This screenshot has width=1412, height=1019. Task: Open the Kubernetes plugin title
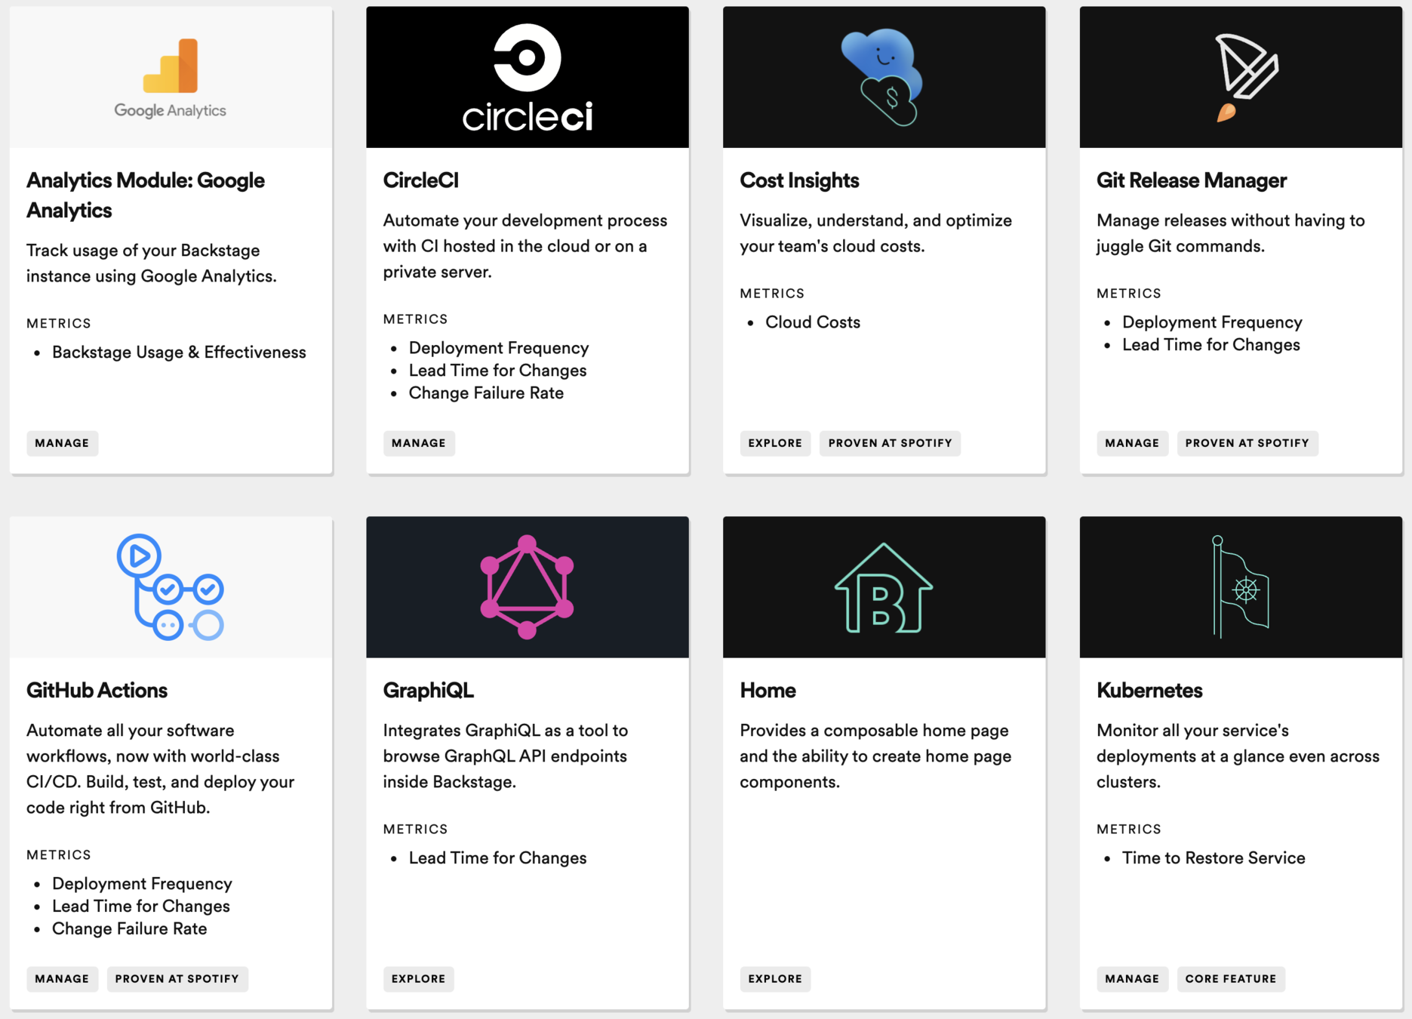(x=1149, y=691)
